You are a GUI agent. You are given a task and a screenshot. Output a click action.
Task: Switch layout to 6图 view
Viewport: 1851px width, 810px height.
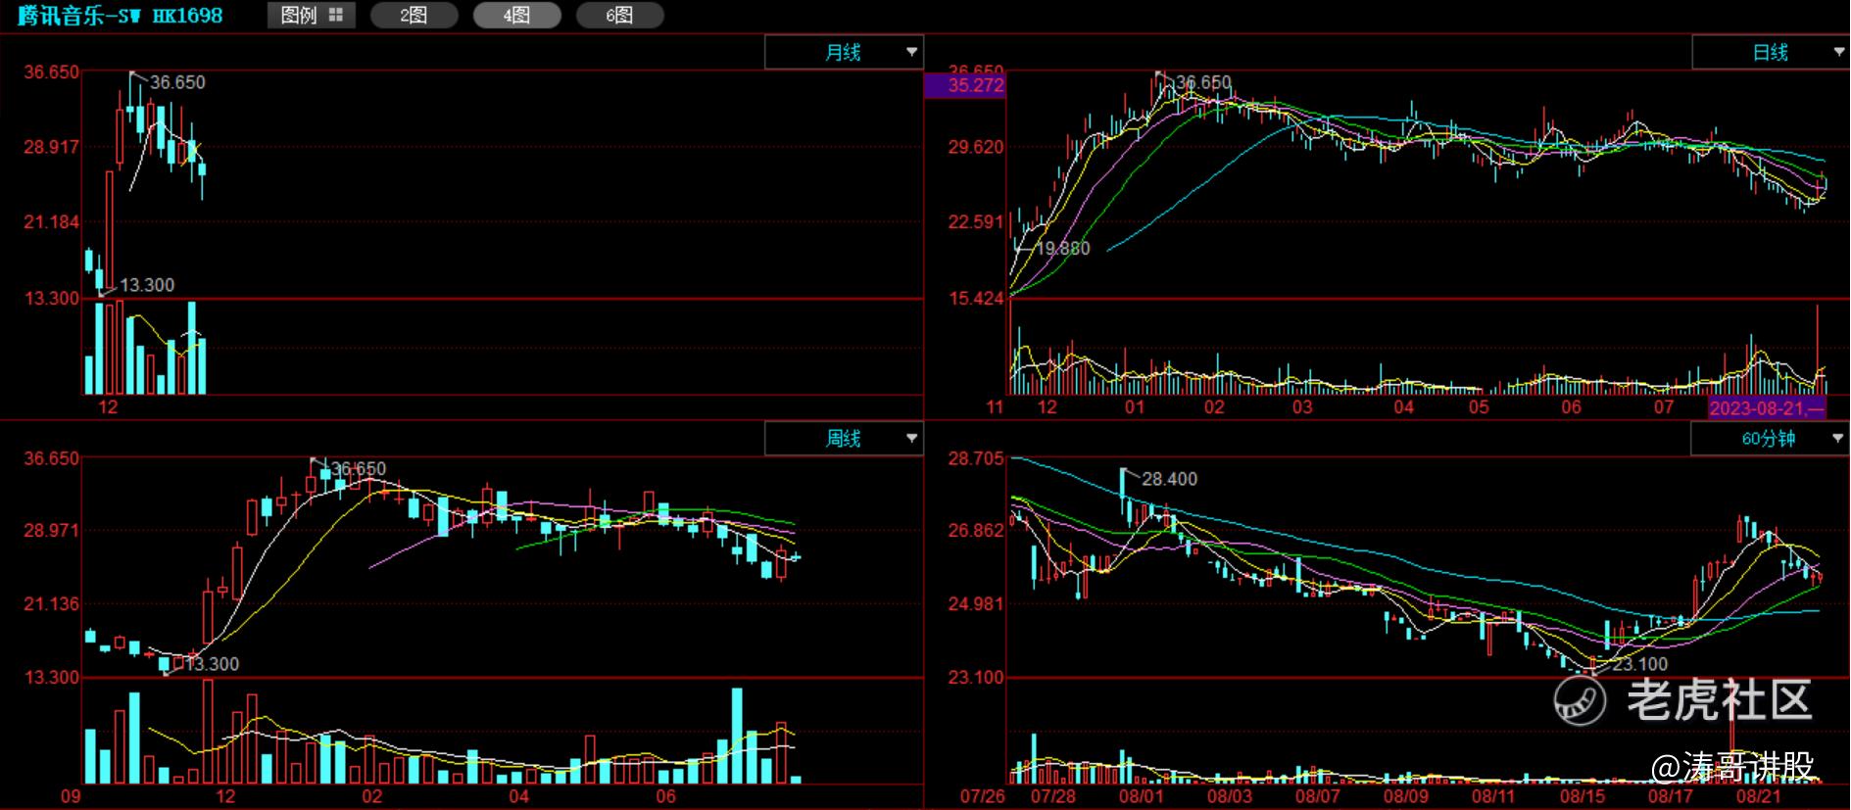click(619, 16)
